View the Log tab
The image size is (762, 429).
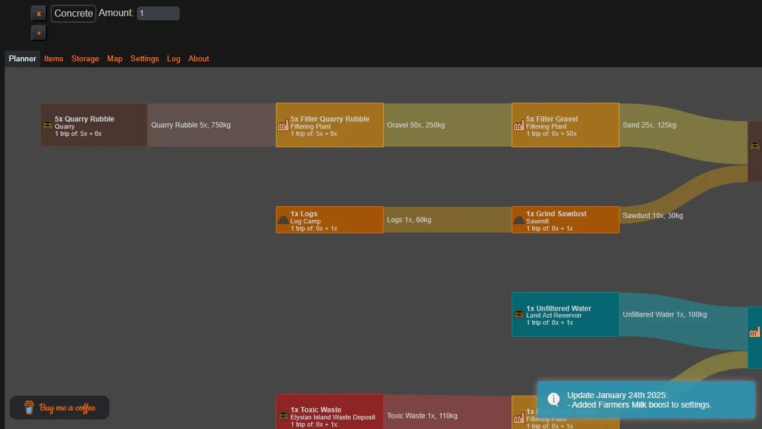[x=173, y=58]
